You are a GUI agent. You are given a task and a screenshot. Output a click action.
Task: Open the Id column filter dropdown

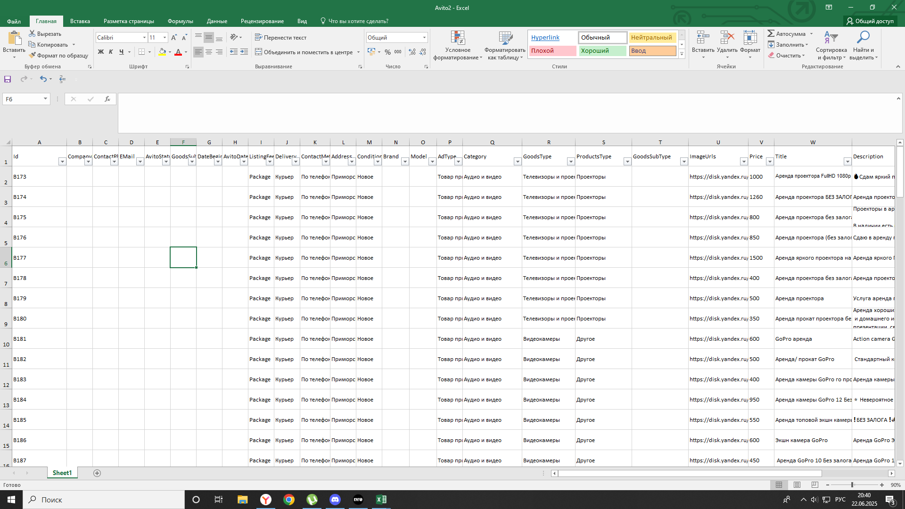(x=62, y=162)
